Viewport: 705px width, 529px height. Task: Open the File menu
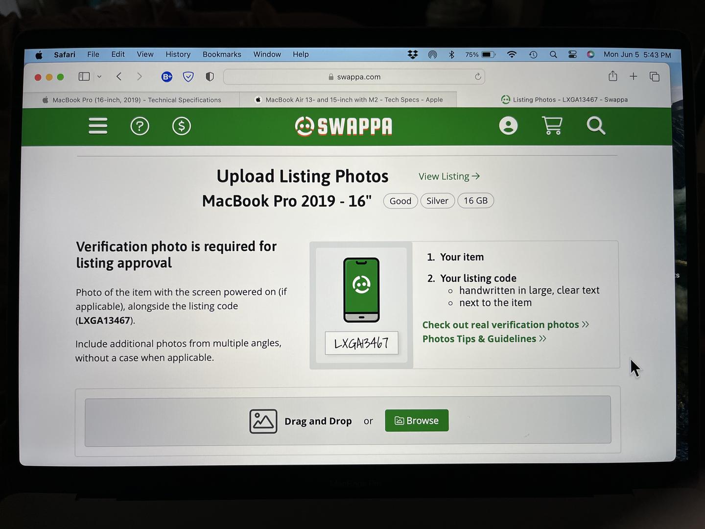[93, 54]
